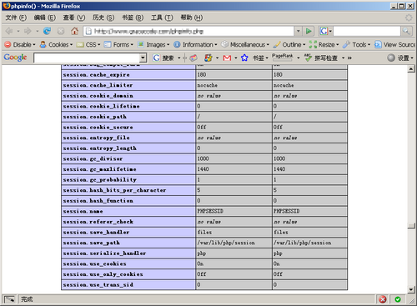
Task: Go forward with the forward arrow
Action: (x=28, y=31)
